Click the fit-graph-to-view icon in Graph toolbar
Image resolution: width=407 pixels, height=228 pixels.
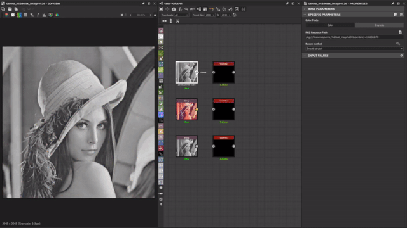pyautogui.click(x=161, y=9)
